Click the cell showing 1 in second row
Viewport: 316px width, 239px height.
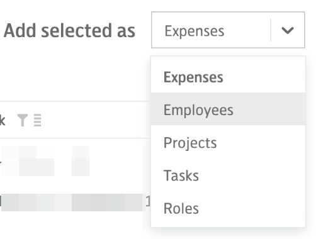point(148,202)
